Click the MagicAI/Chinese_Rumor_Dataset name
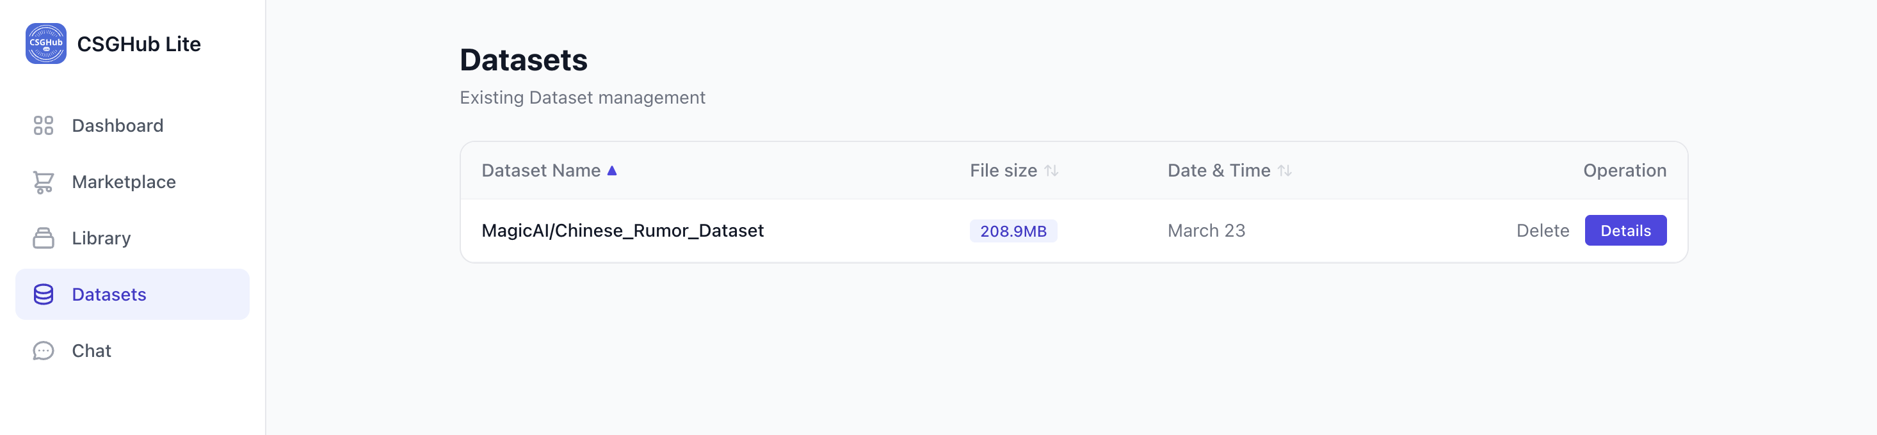This screenshot has width=1877, height=435. pyautogui.click(x=622, y=230)
